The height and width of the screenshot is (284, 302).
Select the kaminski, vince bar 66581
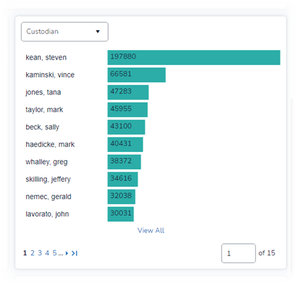pyautogui.click(x=136, y=75)
